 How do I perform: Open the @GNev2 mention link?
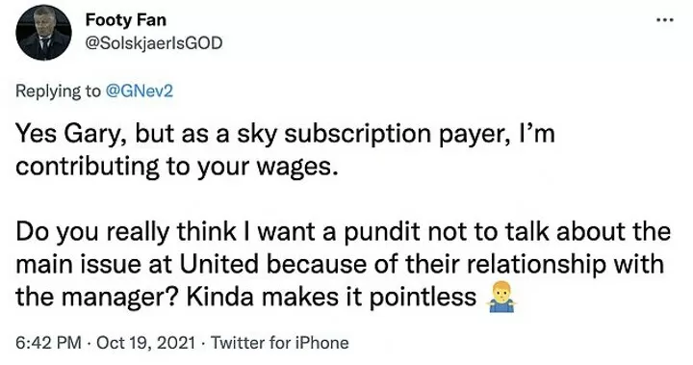pos(139,91)
